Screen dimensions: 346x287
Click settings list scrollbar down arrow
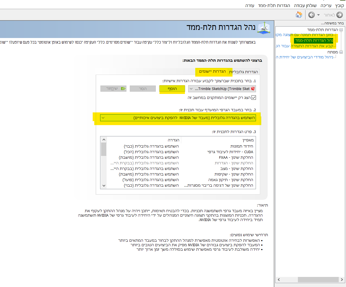pos(104,186)
